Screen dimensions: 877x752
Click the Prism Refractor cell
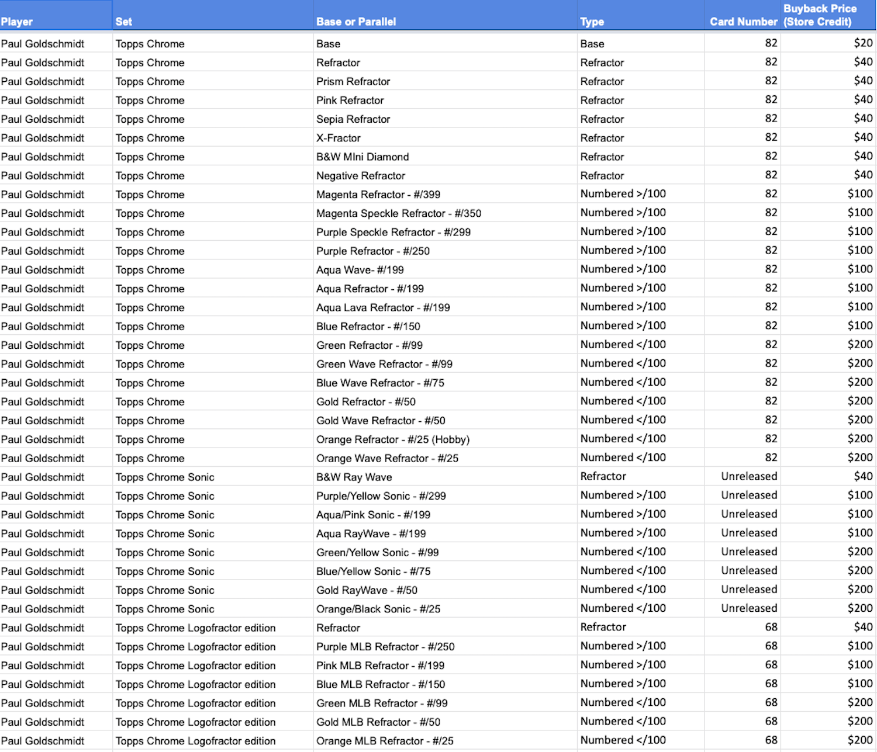353,81
